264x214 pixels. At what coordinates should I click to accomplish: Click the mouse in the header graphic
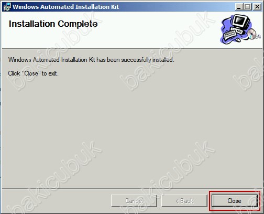coord(238,40)
